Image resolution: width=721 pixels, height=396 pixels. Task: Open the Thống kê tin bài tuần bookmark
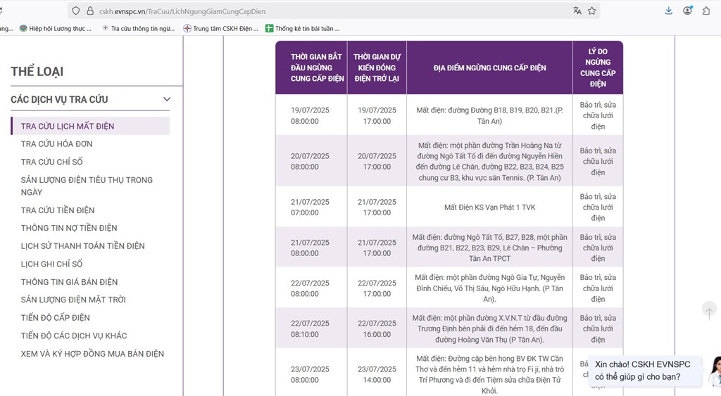303,28
